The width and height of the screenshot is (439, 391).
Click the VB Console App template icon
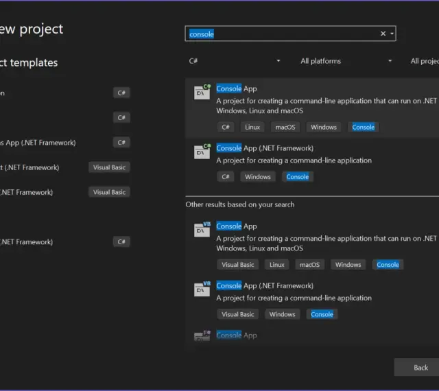202,229
